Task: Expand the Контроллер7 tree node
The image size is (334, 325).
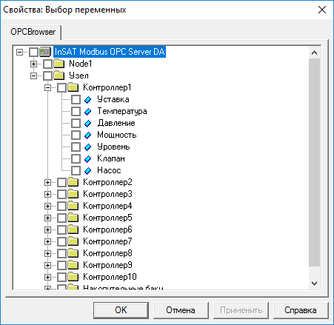Action: (47, 241)
